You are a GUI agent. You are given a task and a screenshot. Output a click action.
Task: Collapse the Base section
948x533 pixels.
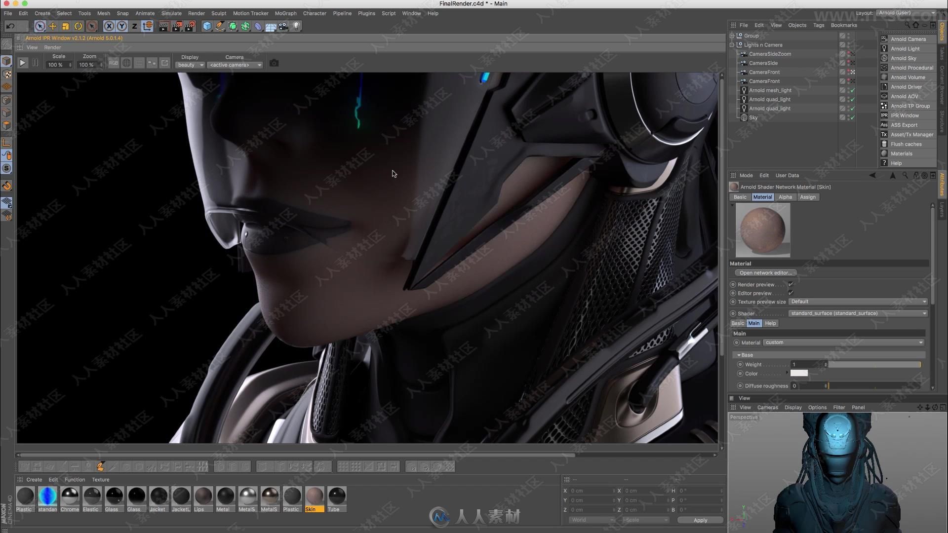coord(739,355)
